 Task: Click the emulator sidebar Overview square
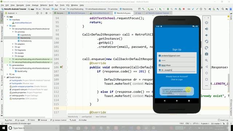point(206,79)
